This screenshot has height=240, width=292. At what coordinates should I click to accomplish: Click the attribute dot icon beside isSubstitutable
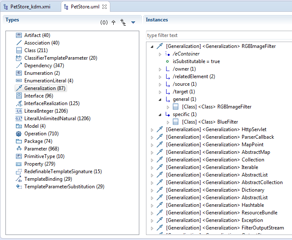point(167,61)
